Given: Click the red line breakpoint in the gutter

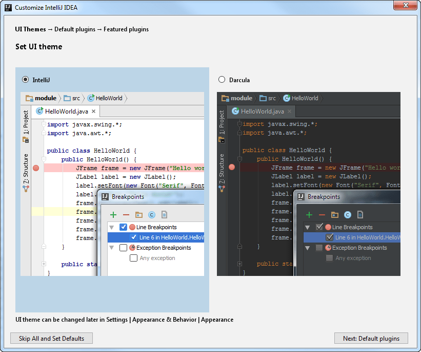Looking at the screenshot, I should point(35,168).
